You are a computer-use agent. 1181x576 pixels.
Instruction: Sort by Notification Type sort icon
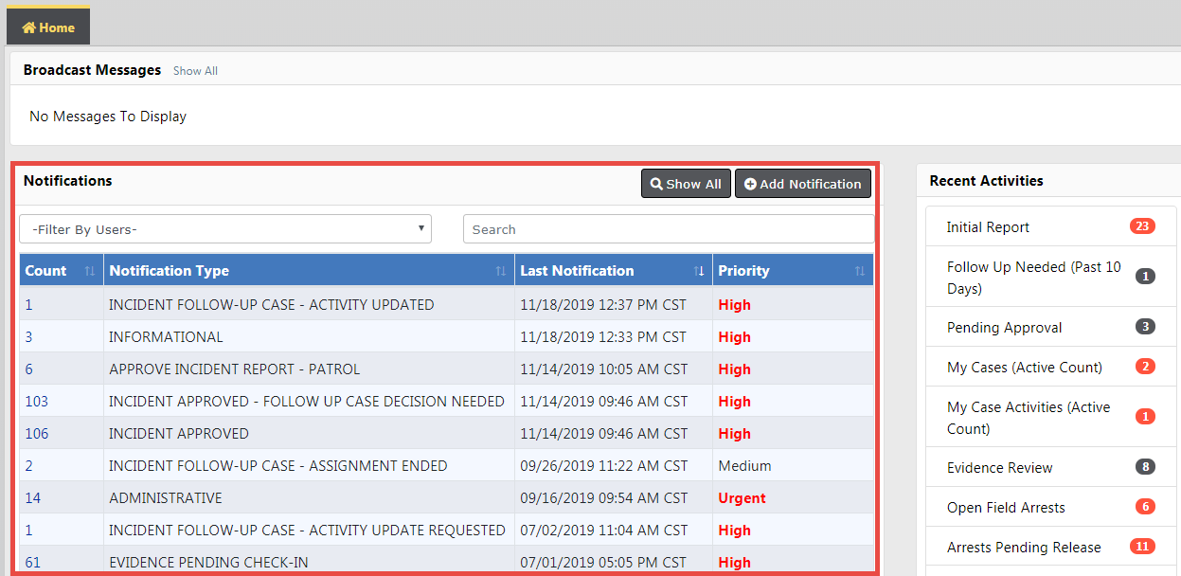[500, 271]
